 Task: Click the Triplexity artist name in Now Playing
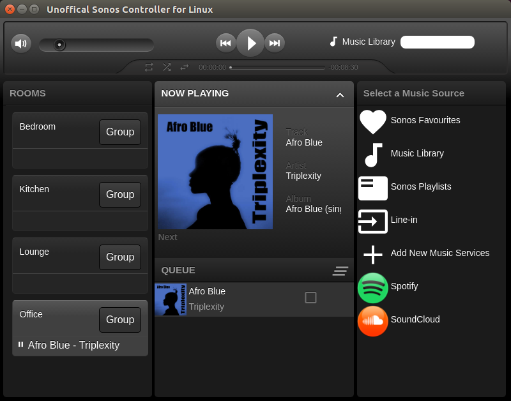tap(303, 176)
